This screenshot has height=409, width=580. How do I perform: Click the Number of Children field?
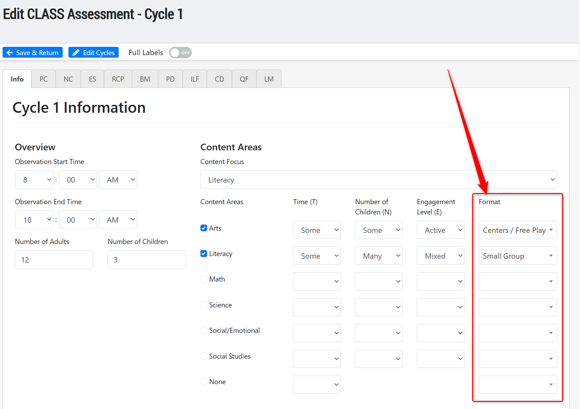pyautogui.click(x=147, y=259)
